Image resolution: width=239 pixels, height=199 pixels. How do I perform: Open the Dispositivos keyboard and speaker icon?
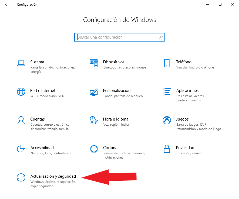click(x=94, y=63)
